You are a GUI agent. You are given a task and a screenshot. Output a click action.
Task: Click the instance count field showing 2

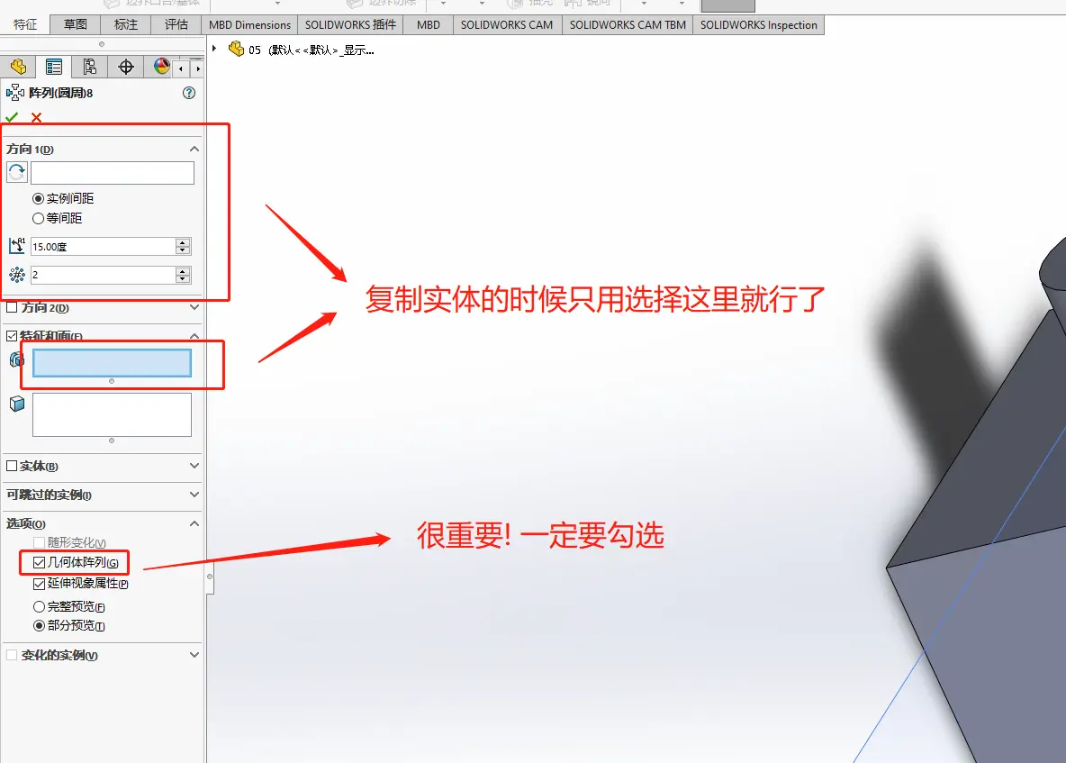pos(103,275)
